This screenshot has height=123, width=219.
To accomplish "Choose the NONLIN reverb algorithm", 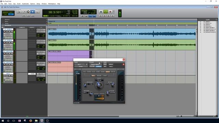I will pyautogui.click(x=113, y=72).
